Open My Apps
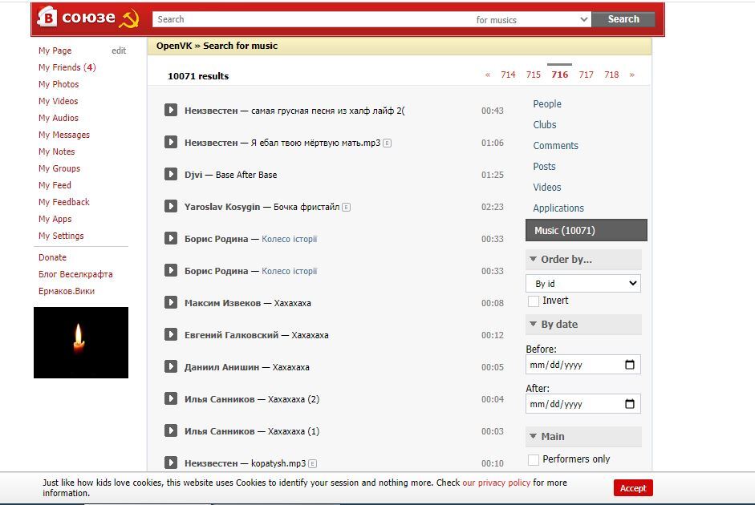Viewport: 755px width, 505px height. click(55, 219)
